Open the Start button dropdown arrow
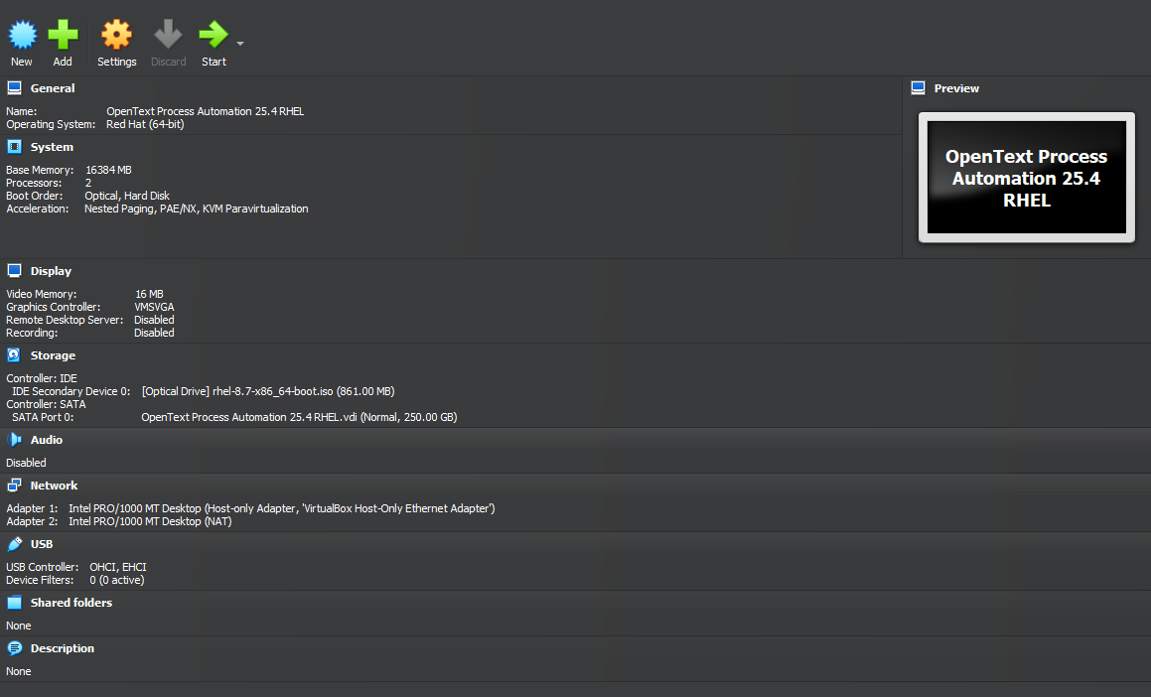1151x697 pixels. coord(240,44)
